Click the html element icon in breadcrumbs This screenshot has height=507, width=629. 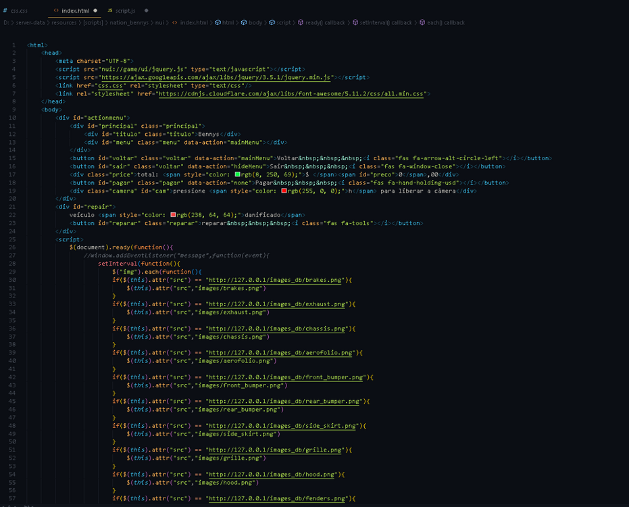pos(218,23)
